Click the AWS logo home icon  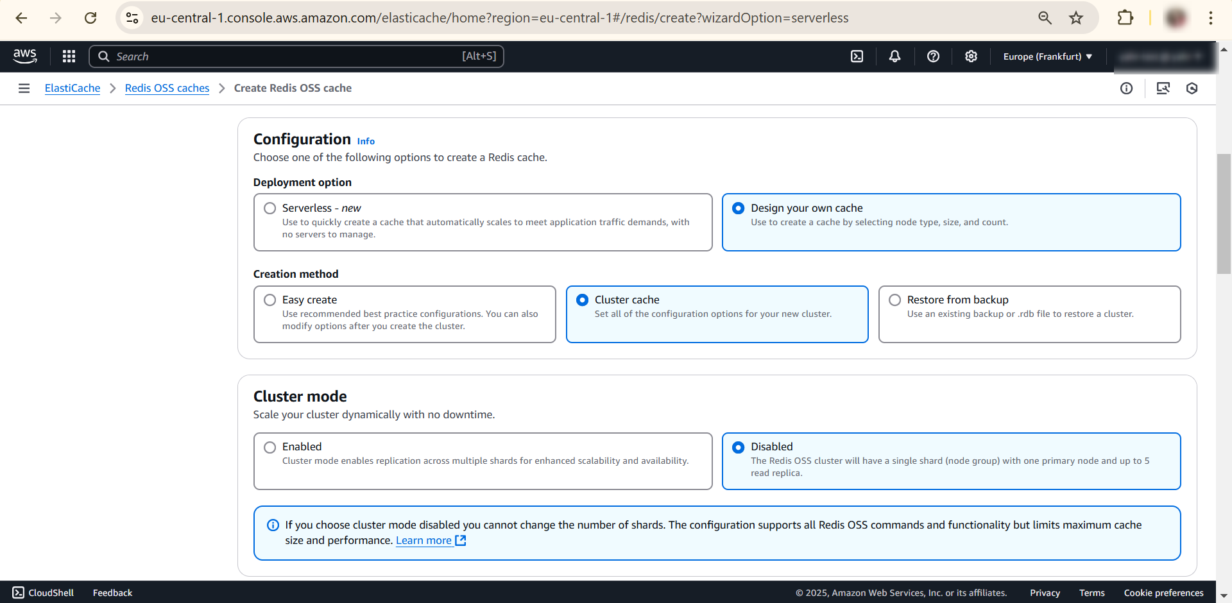point(25,56)
